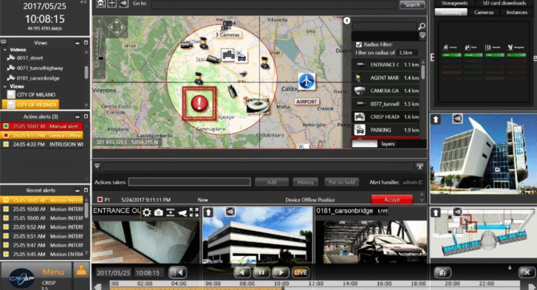Screen dimensions: 537x290
Task: Collapse map side panel with round arrow
Action: (346, 21)
